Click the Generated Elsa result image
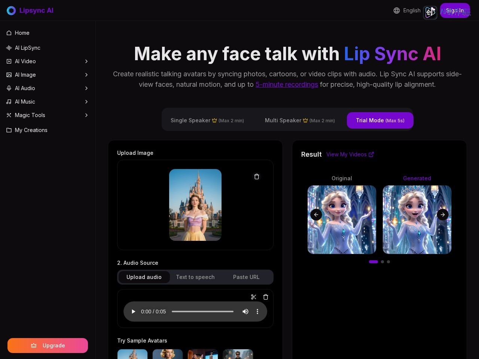 [x=417, y=220]
